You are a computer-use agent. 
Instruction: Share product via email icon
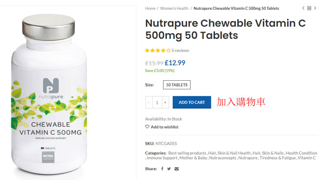click(x=176, y=169)
